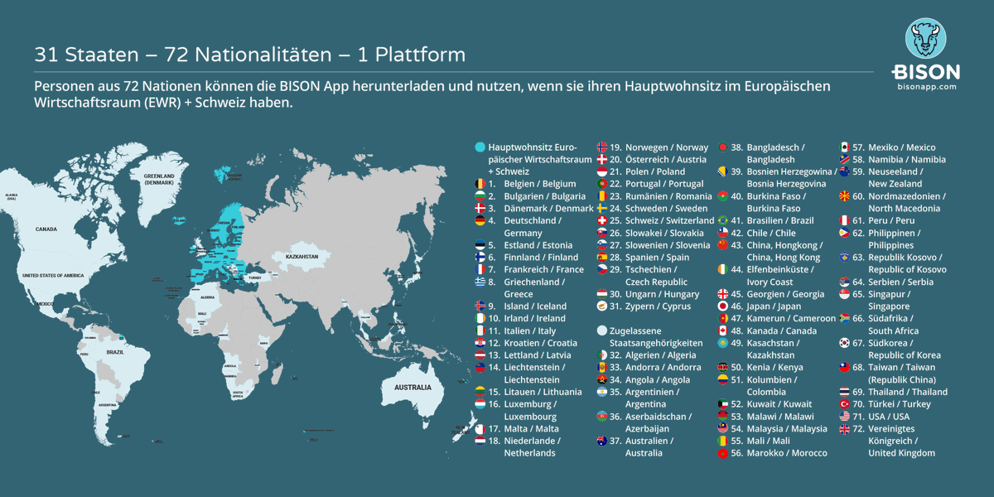994x497 pixels.
Task: Click the France flag icon
Action: coord(480,270)
